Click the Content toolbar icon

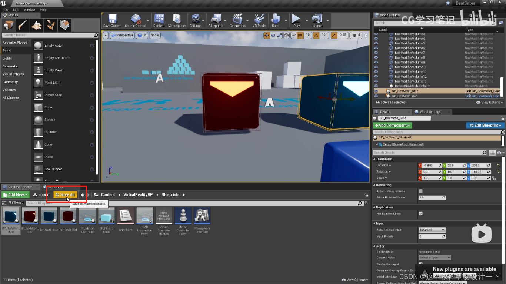coord(159,21)
